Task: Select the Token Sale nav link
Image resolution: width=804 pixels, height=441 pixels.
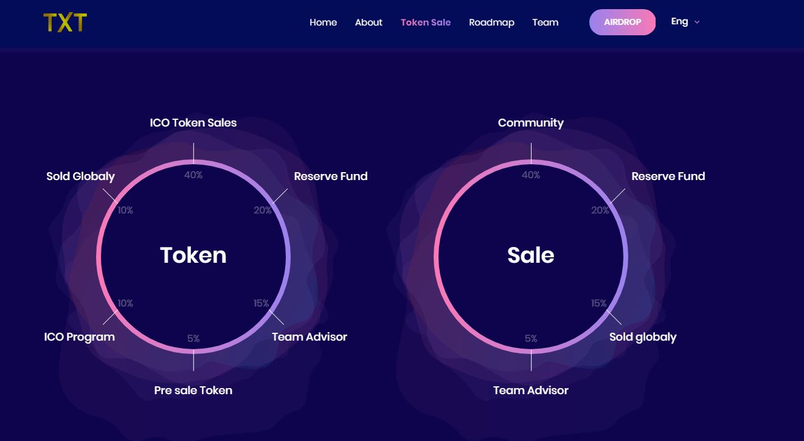Action: 426,23
